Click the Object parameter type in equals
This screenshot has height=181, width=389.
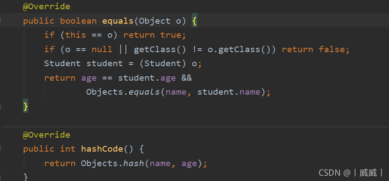[154, 21]
